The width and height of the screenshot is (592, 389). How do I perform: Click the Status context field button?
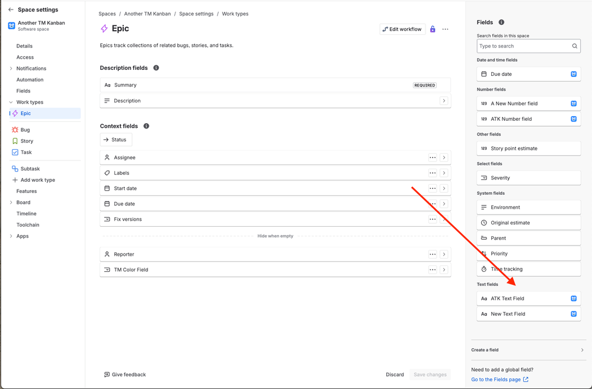coord(116,140)
